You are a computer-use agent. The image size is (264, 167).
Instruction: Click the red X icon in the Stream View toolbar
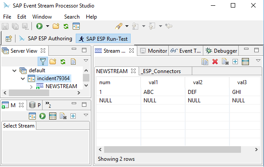tap(215, 62)
